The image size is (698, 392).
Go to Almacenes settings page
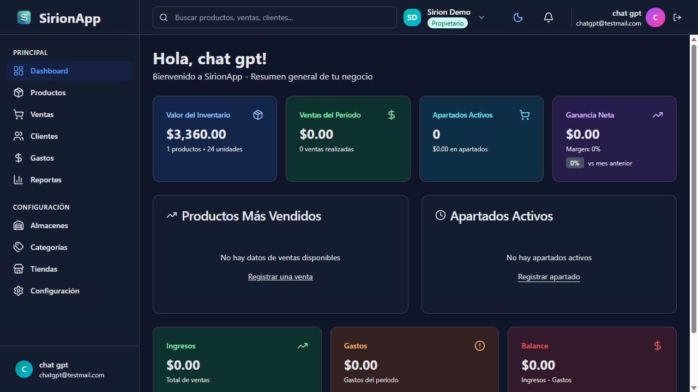pos(69,225)
